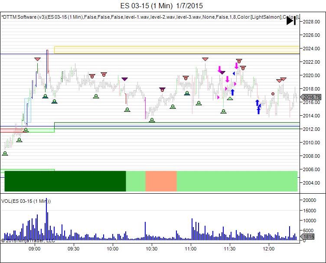Image resolution: width=326 pixels, height=263 pixels.
Task: Click the 11:00 time axis label
Action: coord(191,249)
